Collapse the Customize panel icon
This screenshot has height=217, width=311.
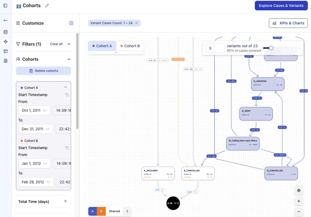point(71,23)
